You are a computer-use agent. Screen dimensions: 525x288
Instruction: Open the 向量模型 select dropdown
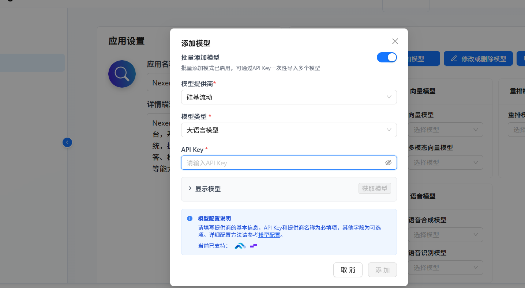point(445,130)
